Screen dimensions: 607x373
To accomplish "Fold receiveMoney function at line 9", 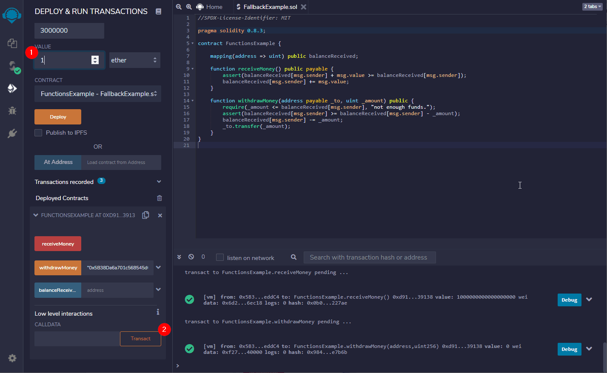I will coord(193,69).
